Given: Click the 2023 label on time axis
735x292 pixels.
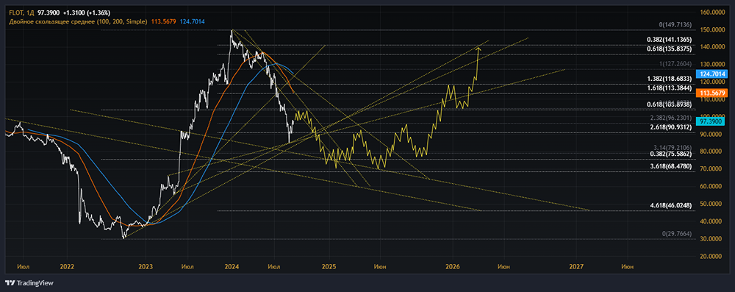Looking at the screenshot, I should 146,266.
